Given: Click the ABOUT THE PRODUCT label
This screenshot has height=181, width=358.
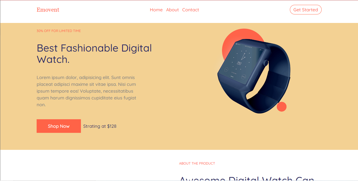Looking at the screenshot, I should (x=197, y=163).
